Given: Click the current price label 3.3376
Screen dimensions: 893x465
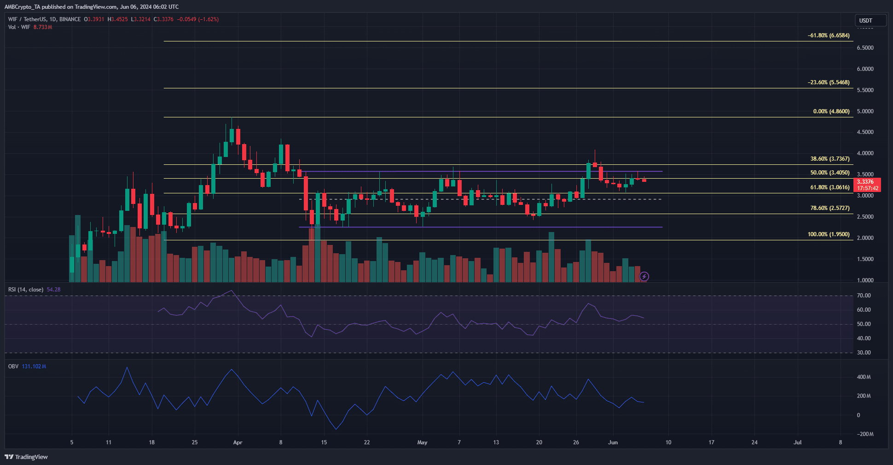Looking at the screenshot, I should pos(865,182).
